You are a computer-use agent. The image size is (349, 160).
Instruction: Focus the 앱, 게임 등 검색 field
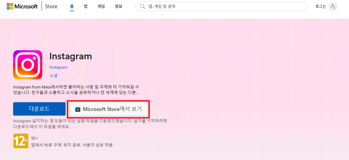pos(221,6)
